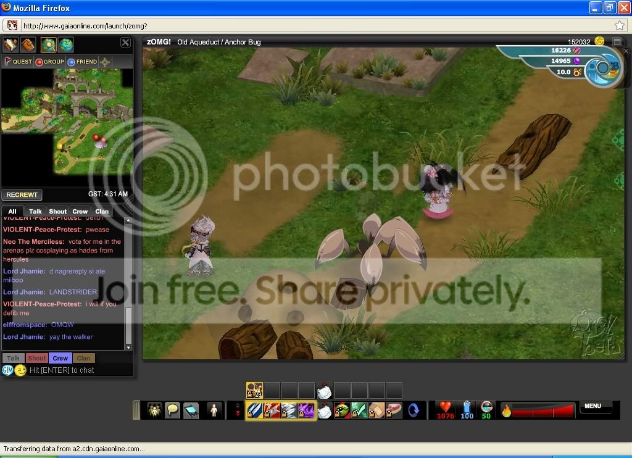This screenshot has width=632, height=458.
Task: Close the side map panel with X
Action: pos(126,43)
